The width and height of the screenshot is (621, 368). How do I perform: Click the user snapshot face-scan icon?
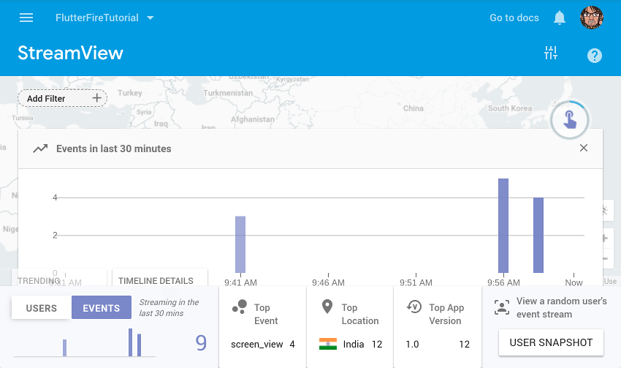(x=502, y=307)
